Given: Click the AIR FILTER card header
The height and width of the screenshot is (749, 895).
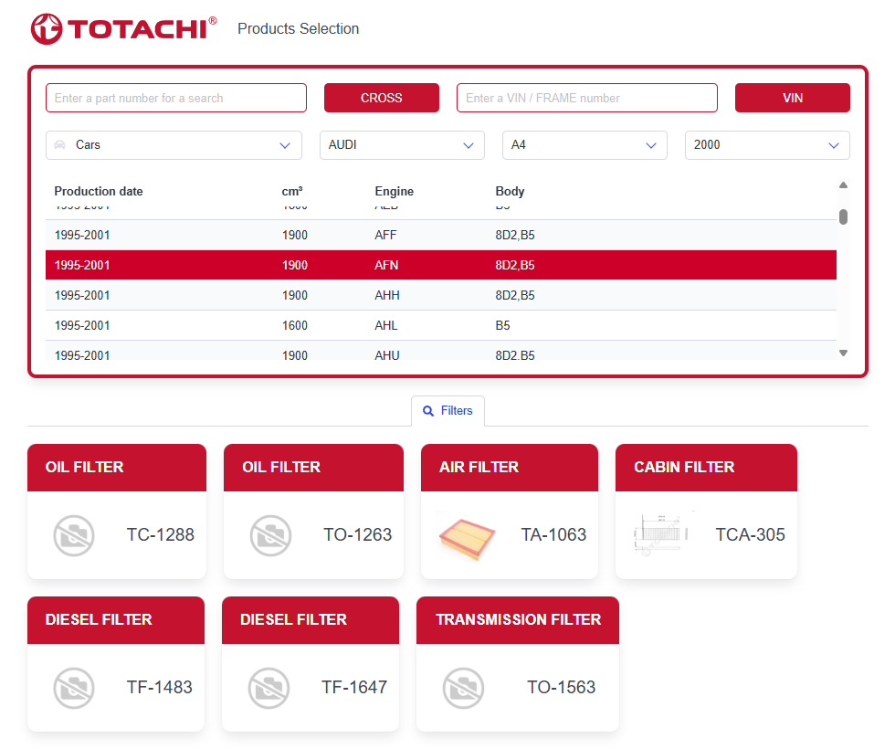Looking at the screenshot, I should (x=510, y=468).
